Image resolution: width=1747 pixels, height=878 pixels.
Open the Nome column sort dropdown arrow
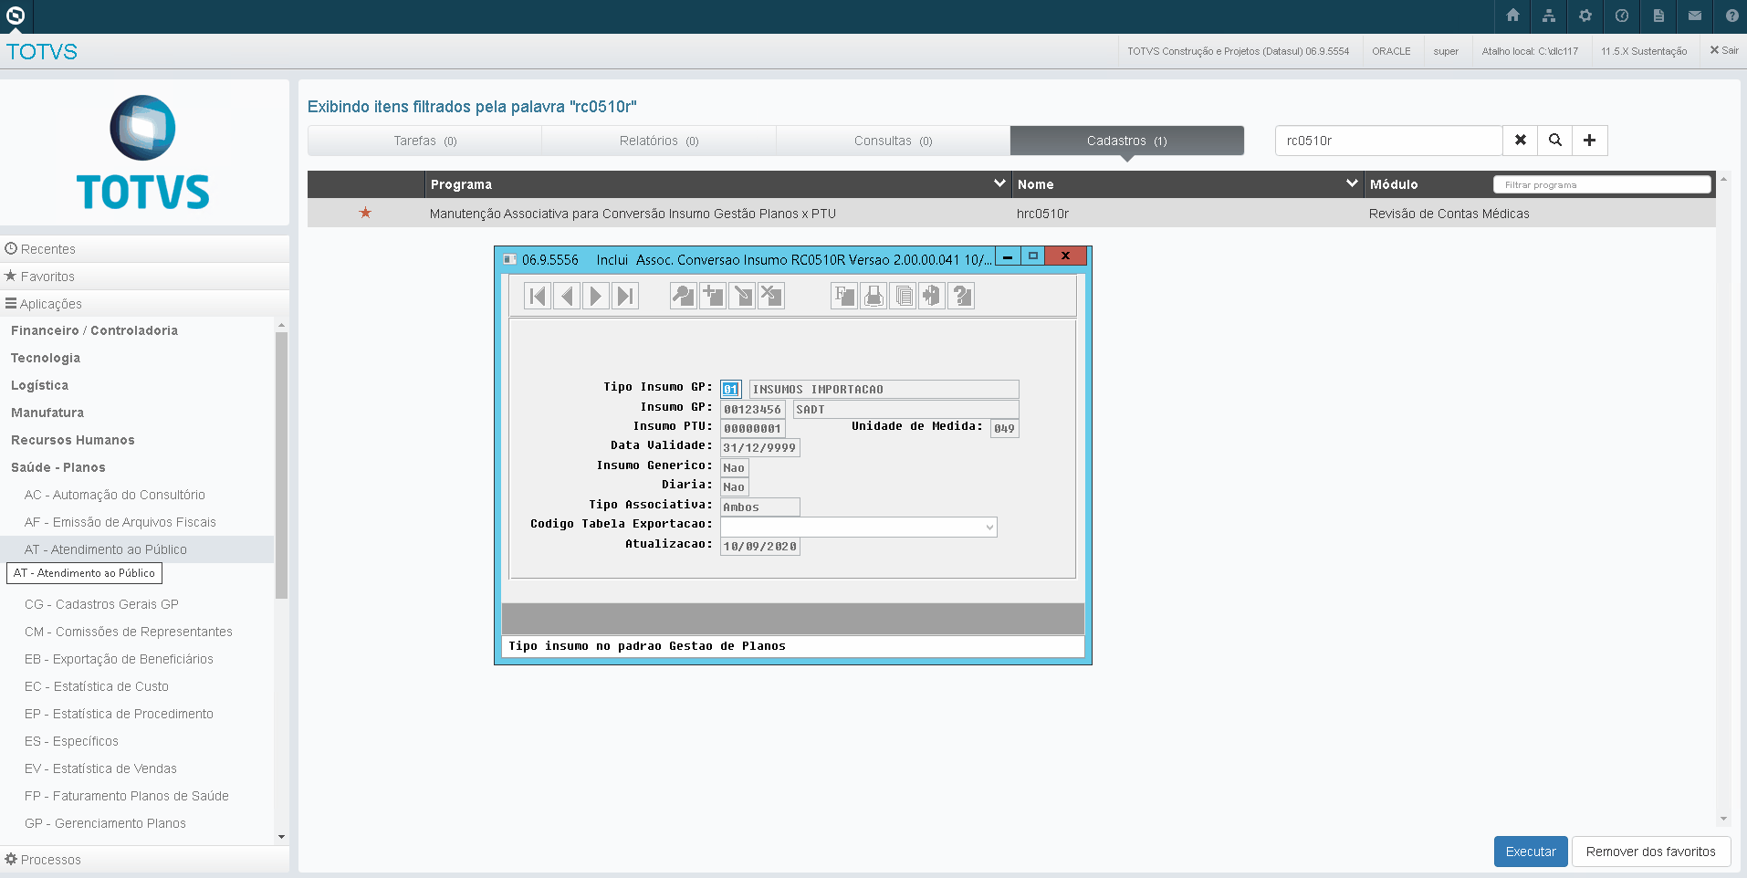tap(1352, 183)
